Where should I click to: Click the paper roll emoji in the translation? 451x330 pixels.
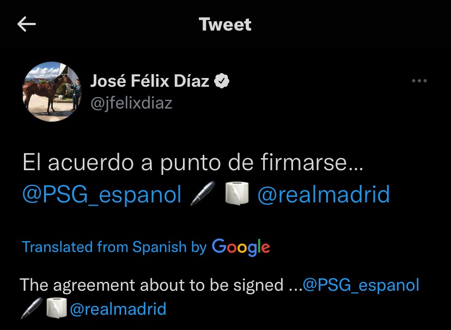coord(57,309)
